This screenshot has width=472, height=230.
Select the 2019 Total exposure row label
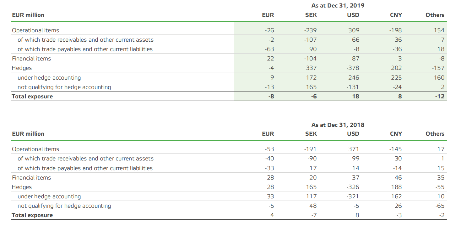coord(32,97)
